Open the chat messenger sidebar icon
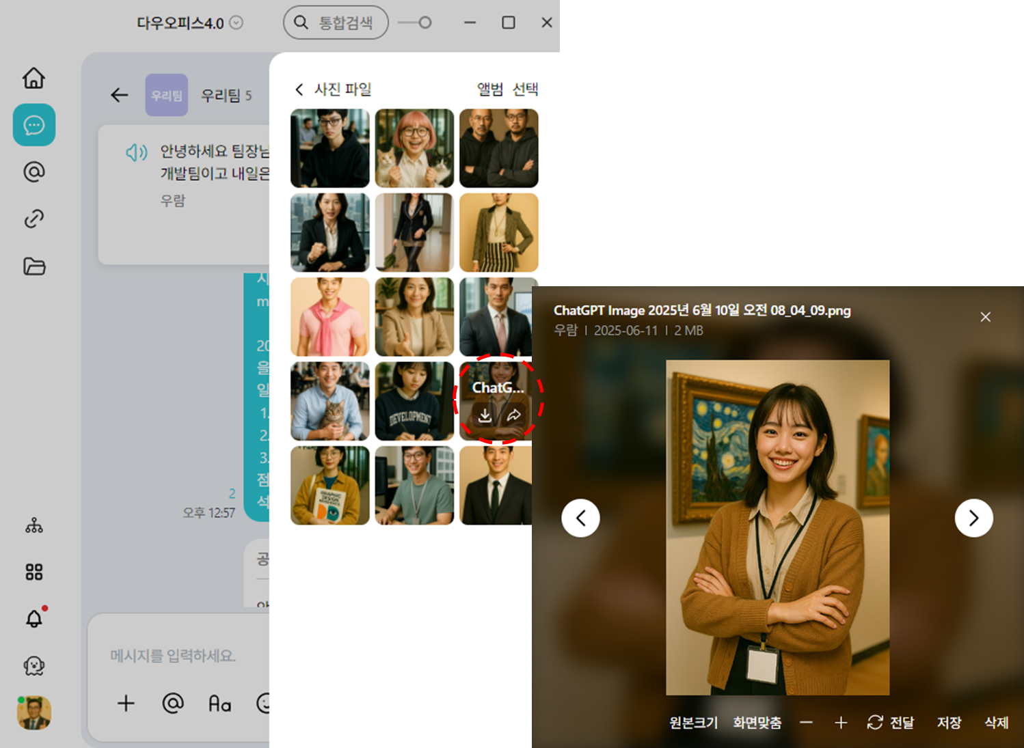The height and width of the screenshot is (748, 1024). pos(33,125)
